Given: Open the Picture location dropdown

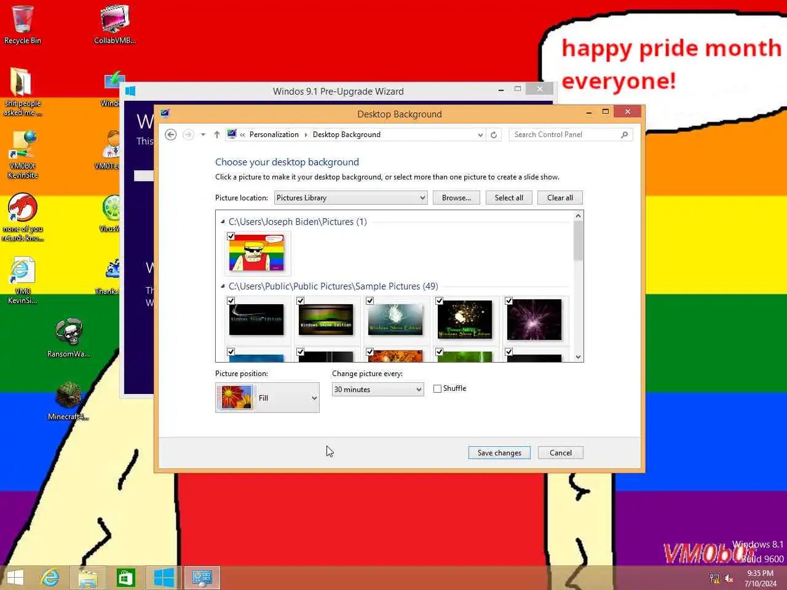Looking at the screenshot, I should tap(350, 198).
